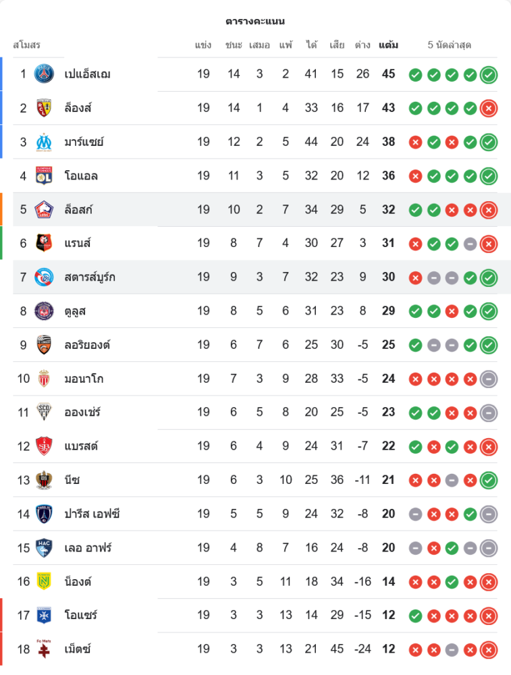511x675 pixels.
Task: Click the Metz club crest icon
Action: tap(44, 649)
